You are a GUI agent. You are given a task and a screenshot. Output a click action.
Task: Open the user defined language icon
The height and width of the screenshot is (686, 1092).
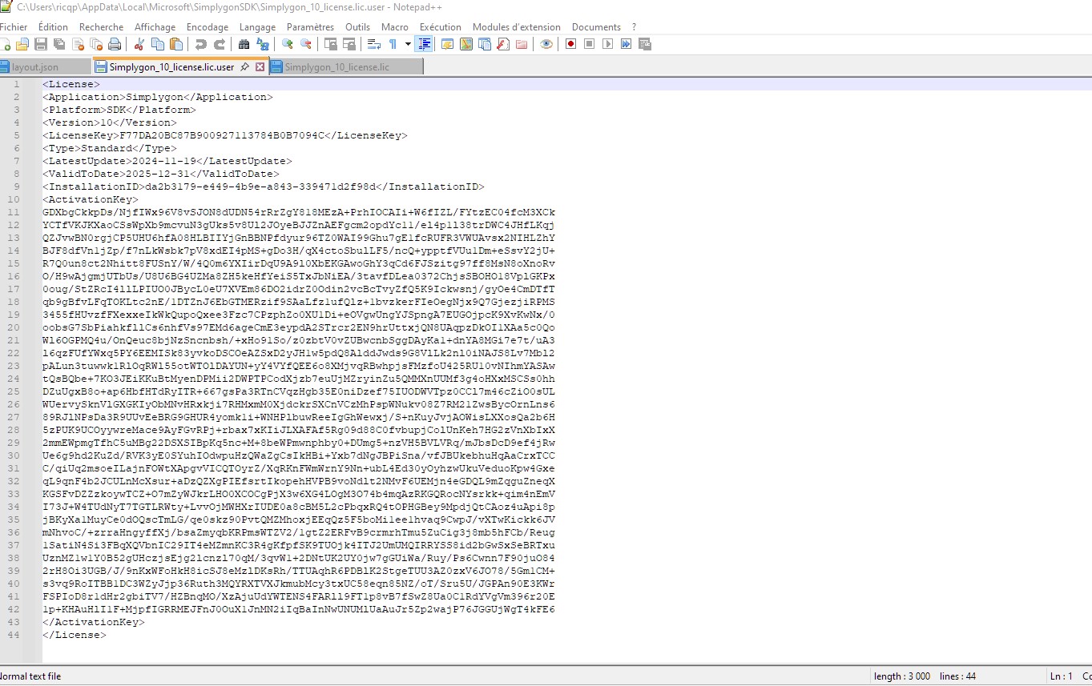point(448,44)
